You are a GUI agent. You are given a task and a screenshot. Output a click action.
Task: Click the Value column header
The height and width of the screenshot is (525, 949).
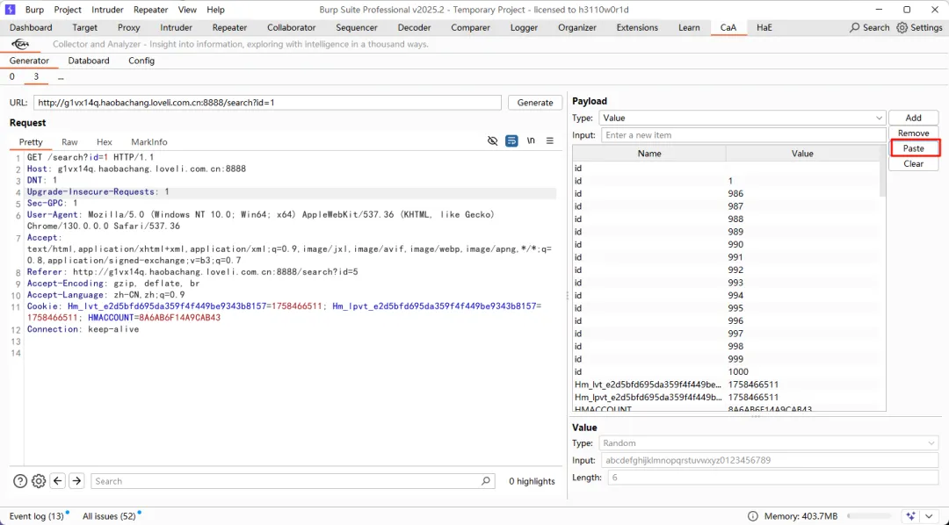point(802,154)
